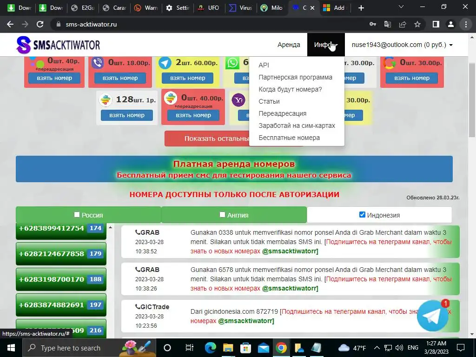This screenshot has width=476, height=357.
Task: Open Mail app from taskbar
Action: click(264, 348)
